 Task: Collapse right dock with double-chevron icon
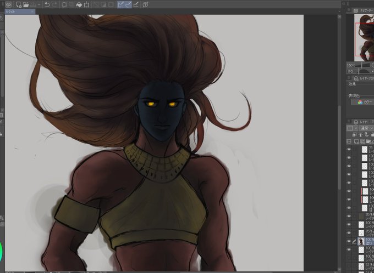[x=343, y=4]
